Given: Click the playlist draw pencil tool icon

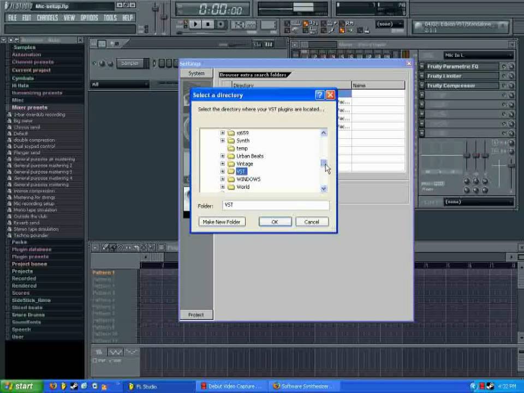Looking at the screenshot, I should coord(105,247).
